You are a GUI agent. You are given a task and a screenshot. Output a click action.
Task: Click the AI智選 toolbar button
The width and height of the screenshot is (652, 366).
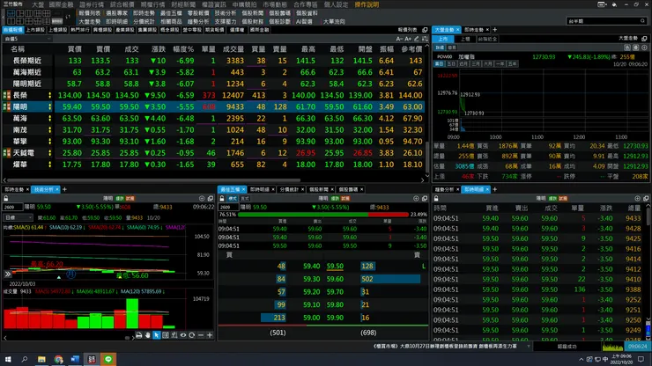pos(304,22)
